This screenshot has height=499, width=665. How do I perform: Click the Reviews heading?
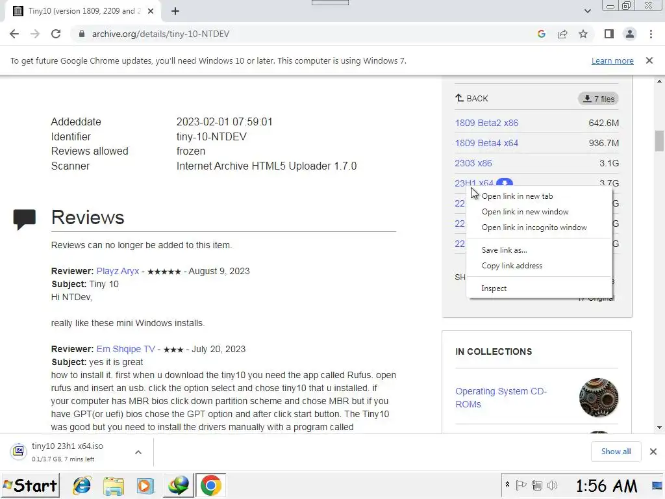coord(88,217)
